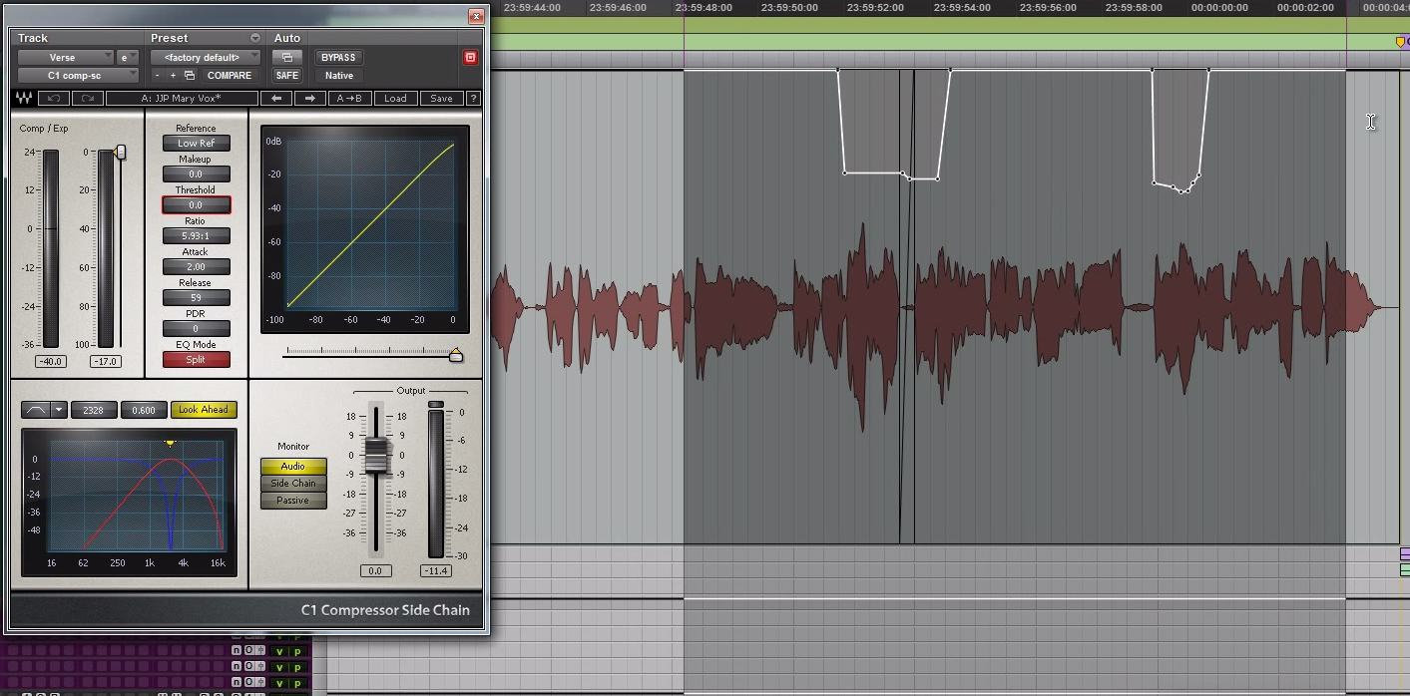Select previous preset with minus button

click(x=158, y=76)
